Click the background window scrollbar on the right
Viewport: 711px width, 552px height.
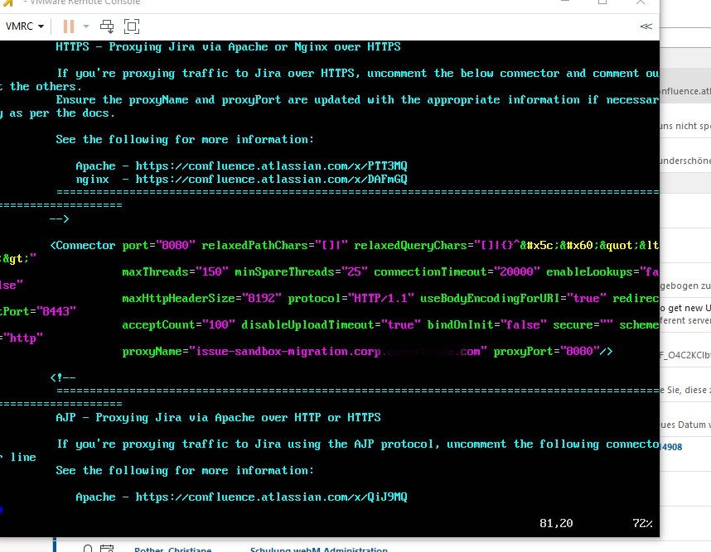point(707,248)
